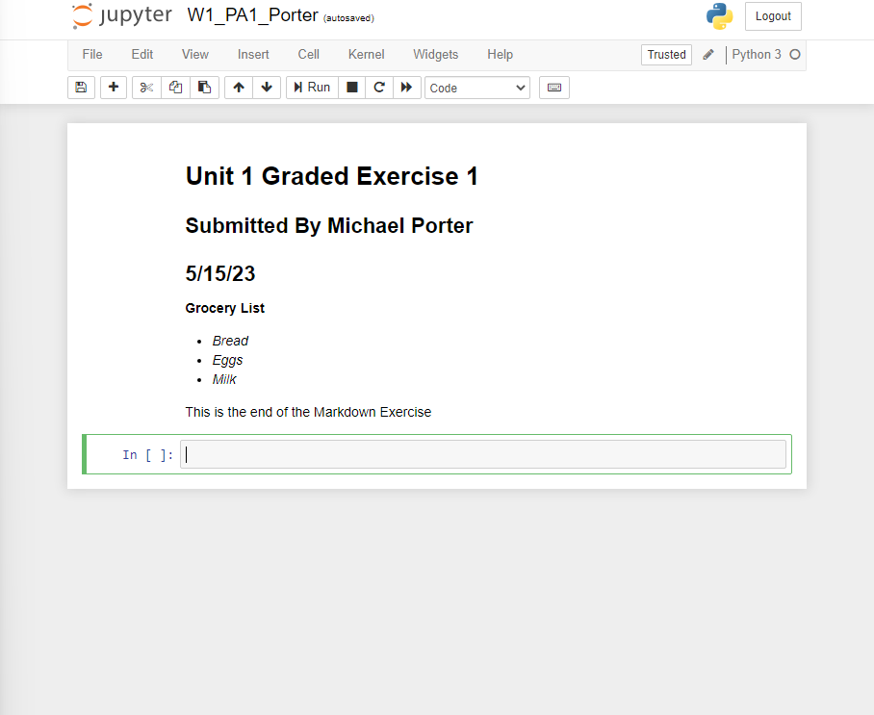Screen dimensions: 874x715
Task: Select the Python logo near Logout
Action: 718,15
